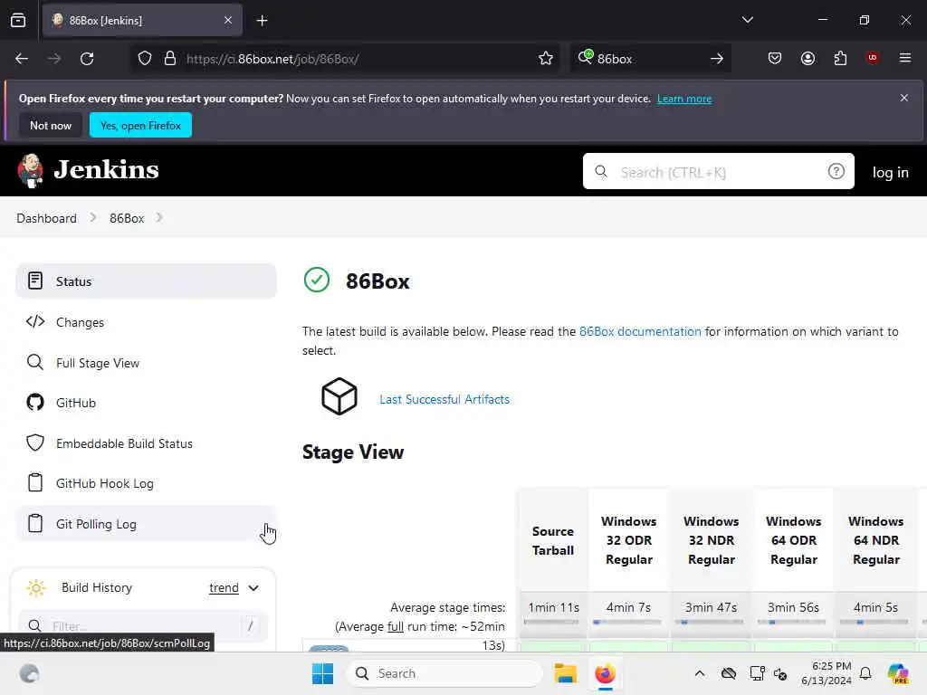Open the 86Box documentation link
This screenshot has height=695, width=927.
(x=640, y=331)
